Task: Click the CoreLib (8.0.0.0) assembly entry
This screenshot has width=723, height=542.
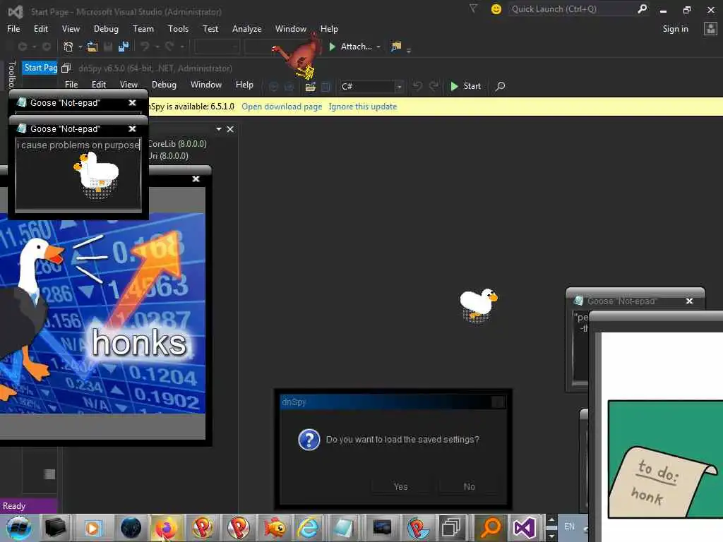Action: 177,144
